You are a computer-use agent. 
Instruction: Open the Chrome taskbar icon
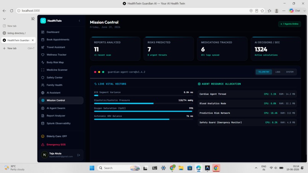pos(216,168)
